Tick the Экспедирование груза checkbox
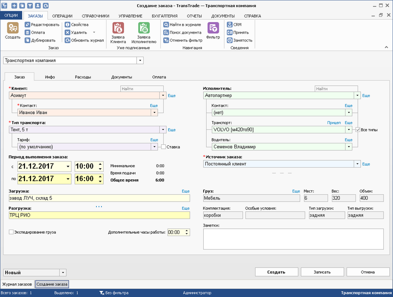Image resolution: width=393 pixels, height=297 pixels. pyautogui.click(x=11, y=232)
